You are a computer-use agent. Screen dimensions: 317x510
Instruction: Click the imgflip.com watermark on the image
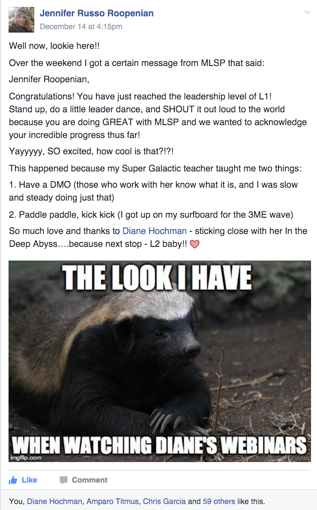26,458
